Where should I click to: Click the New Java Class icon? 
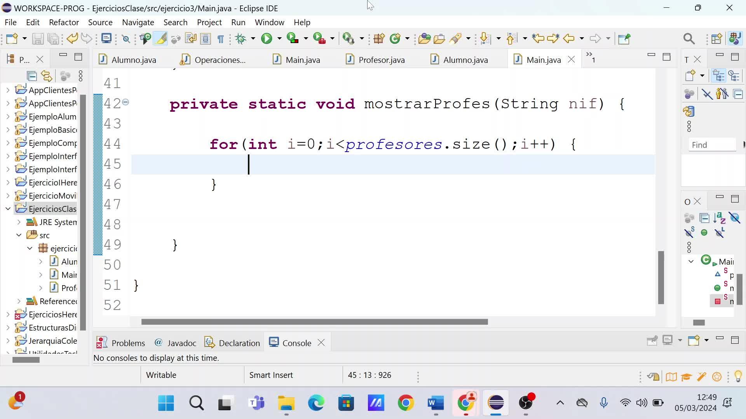click(395, 38)
